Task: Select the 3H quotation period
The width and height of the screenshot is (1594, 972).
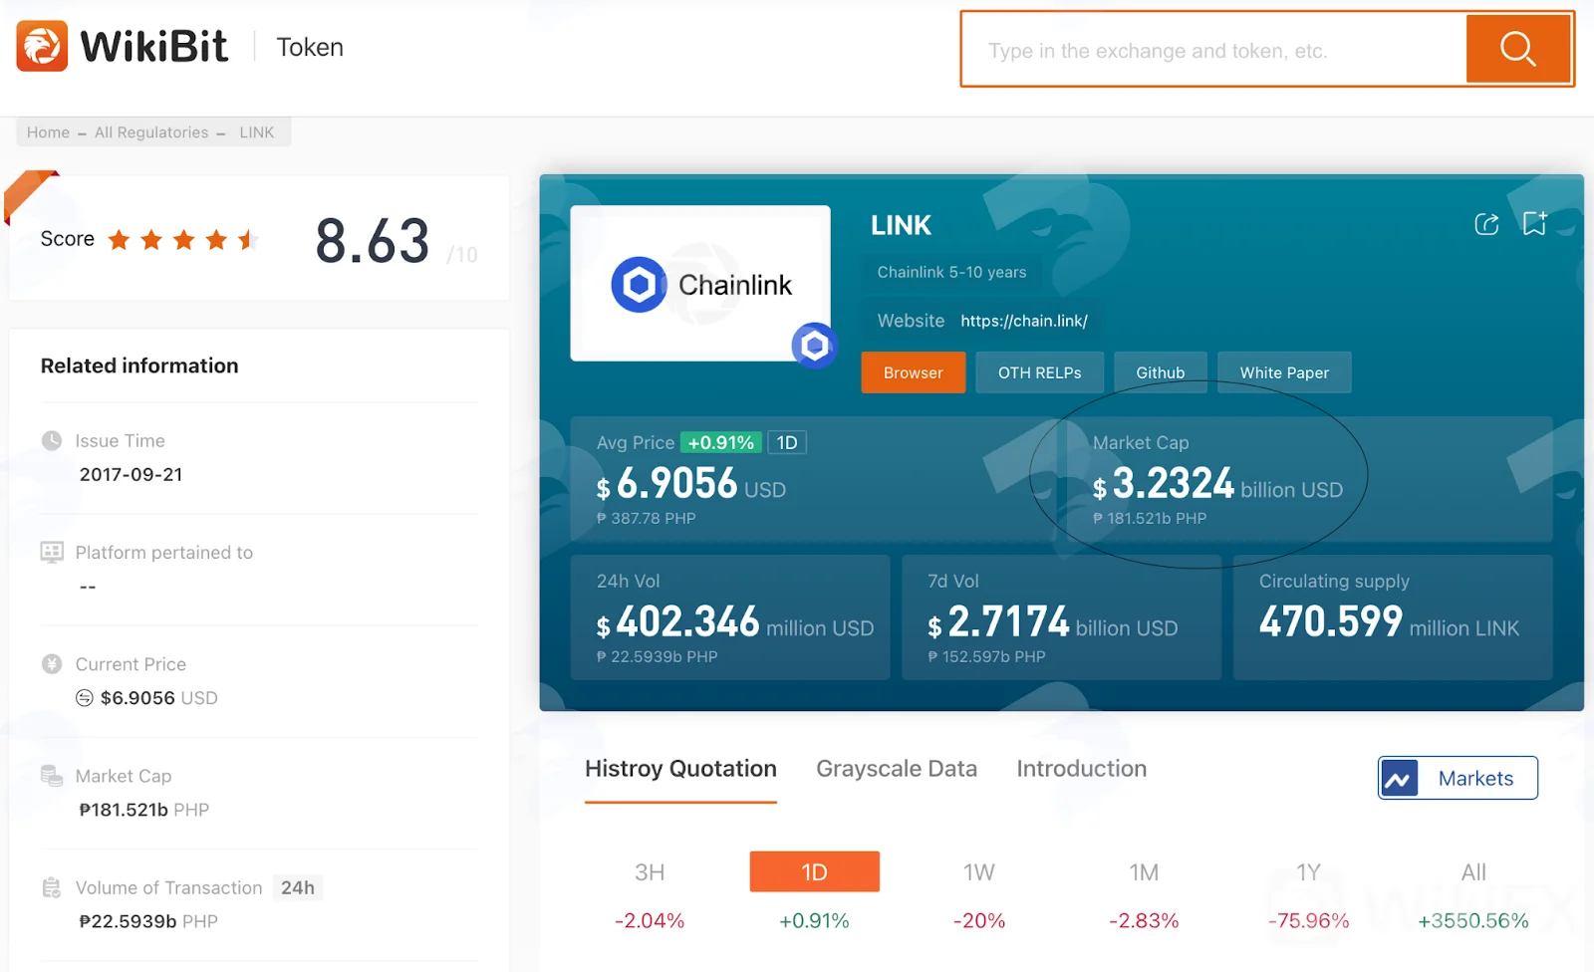Action: [x=650, y=872]
